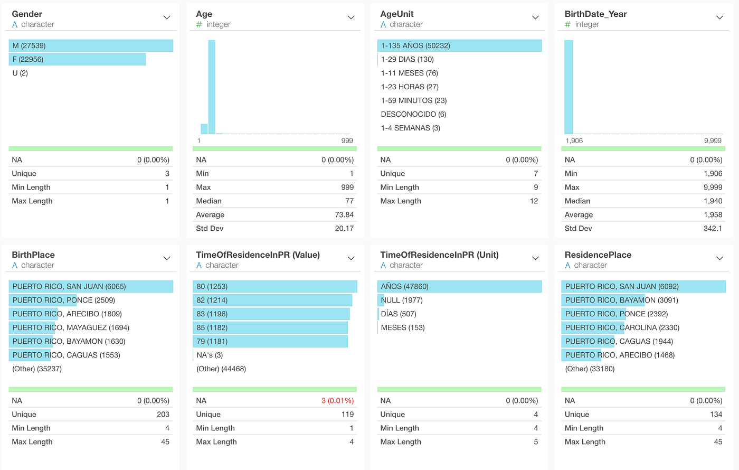Expand the TimeOfResidenceInPR (Value) chevron
The image size is (739, 470).
pyautogui.click(x=351, y=258)
